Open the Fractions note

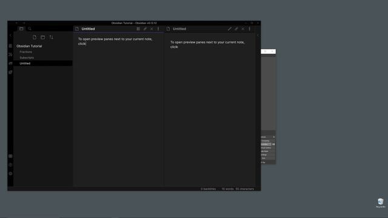25,52
